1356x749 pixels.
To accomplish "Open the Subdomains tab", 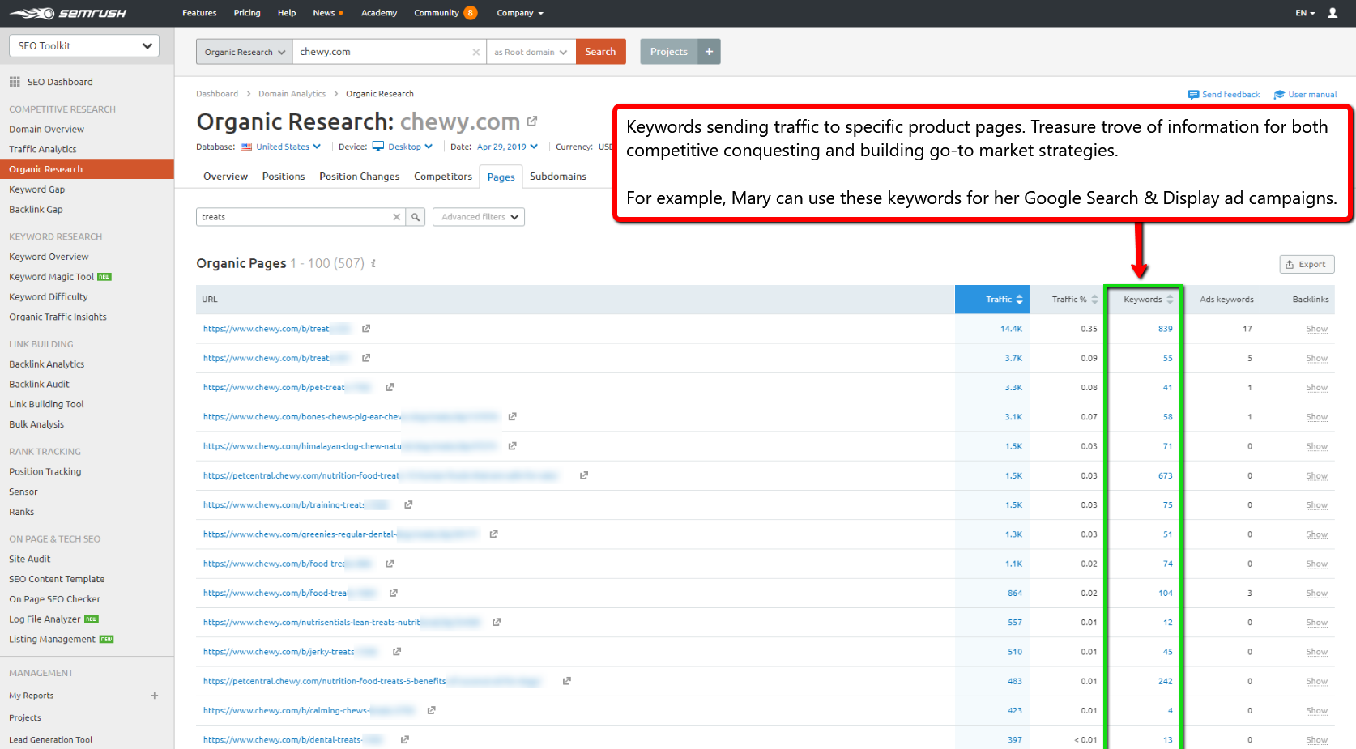I will (558, 177).
